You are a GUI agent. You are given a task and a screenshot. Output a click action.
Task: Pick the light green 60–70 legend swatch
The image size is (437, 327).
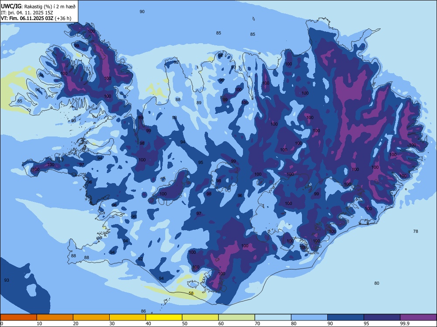pos(236,317)
